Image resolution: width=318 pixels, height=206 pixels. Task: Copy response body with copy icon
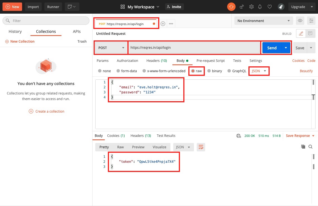(x=303, y=147)
